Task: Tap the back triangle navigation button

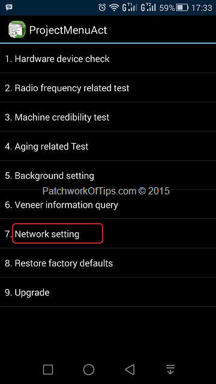Action: pyautogui.click(x=130, y=370)
